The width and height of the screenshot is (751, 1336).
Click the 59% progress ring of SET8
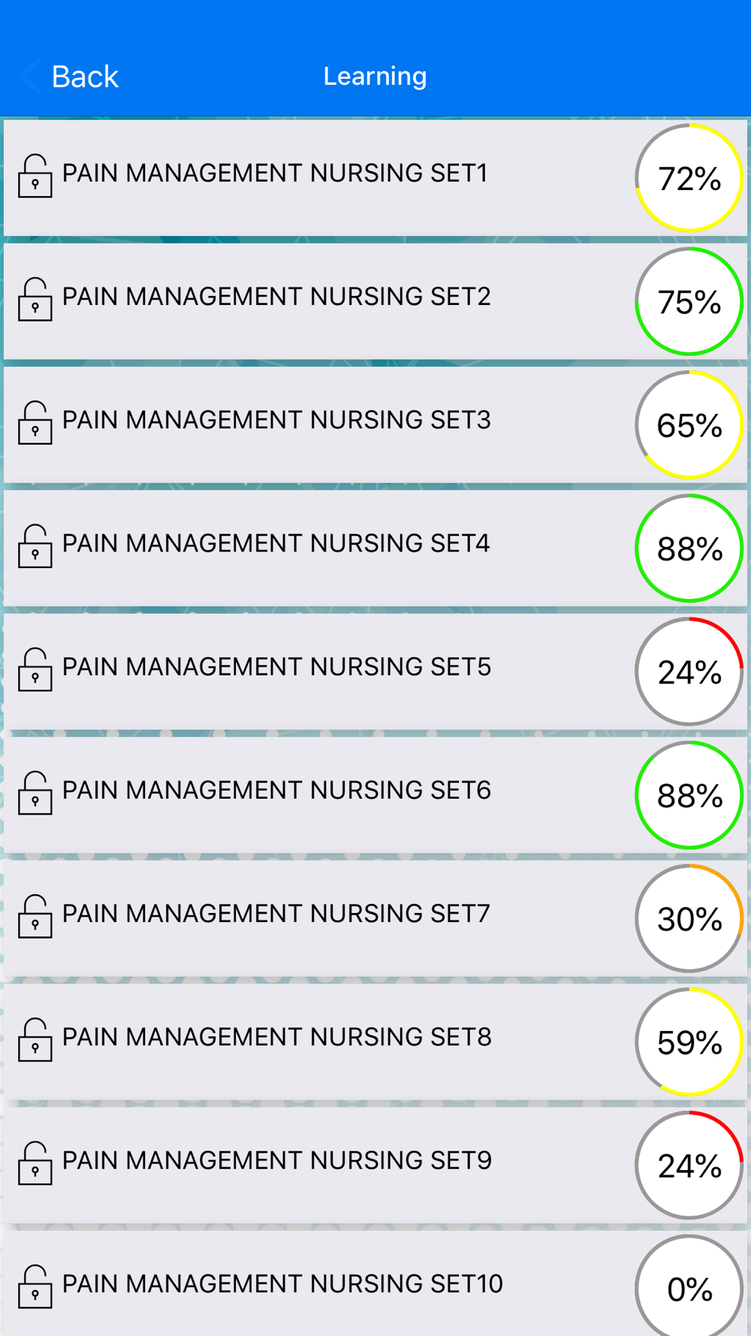click(x=689, y=1041)
